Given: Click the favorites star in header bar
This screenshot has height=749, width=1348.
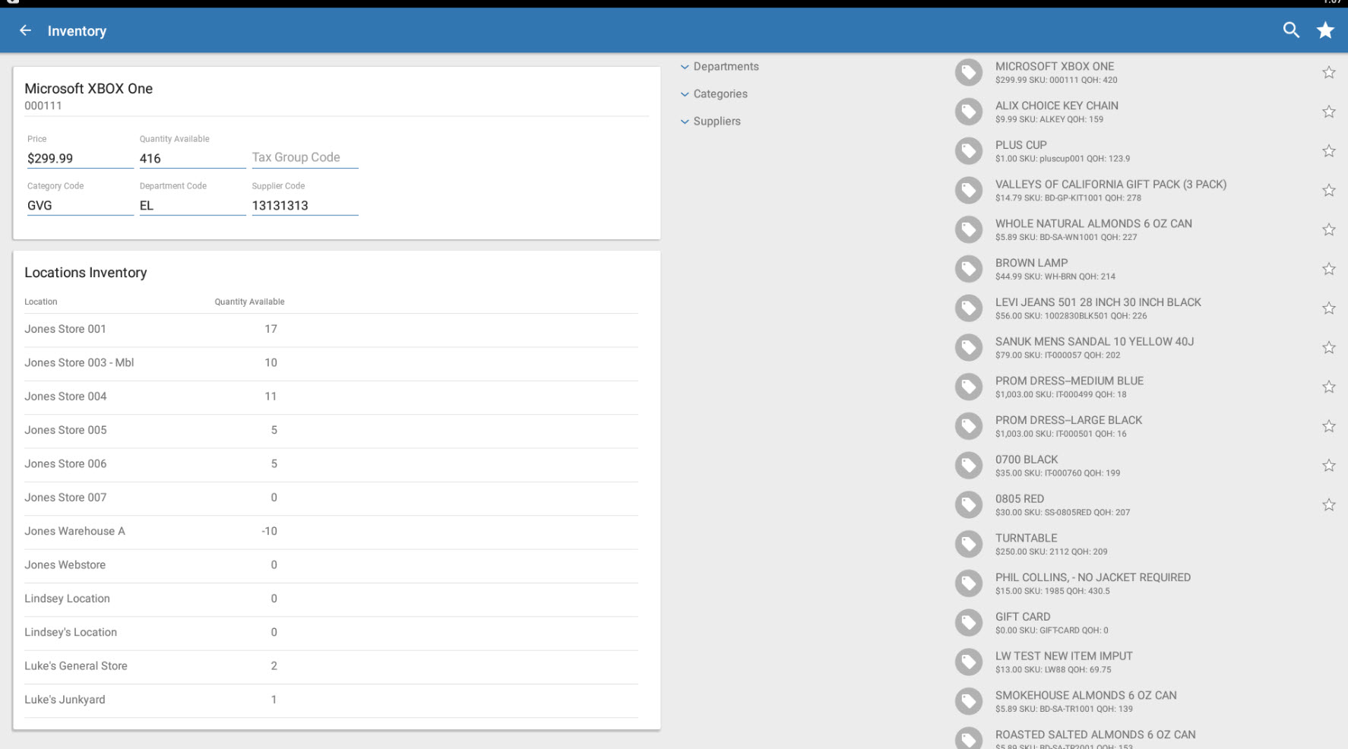Looking at the screenshot, I should [x=1325, y=30].
